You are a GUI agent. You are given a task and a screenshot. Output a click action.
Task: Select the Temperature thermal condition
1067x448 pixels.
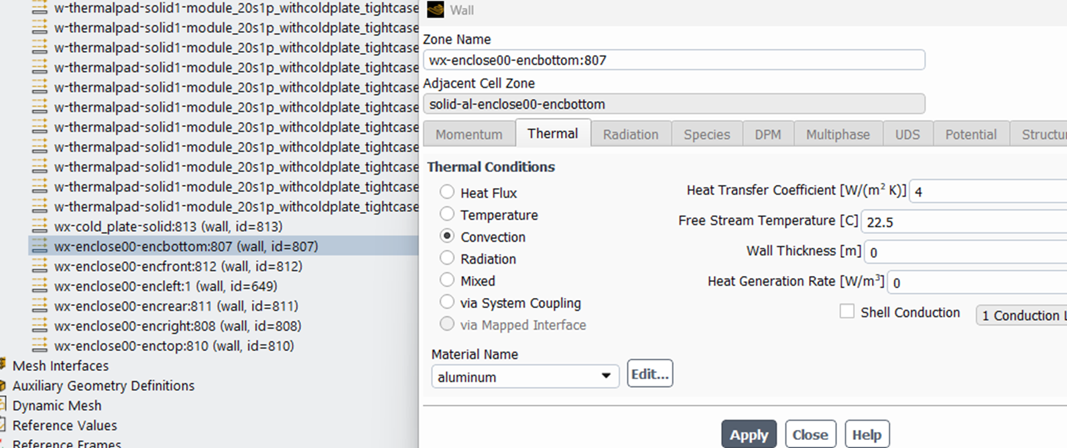pos(447,214)
